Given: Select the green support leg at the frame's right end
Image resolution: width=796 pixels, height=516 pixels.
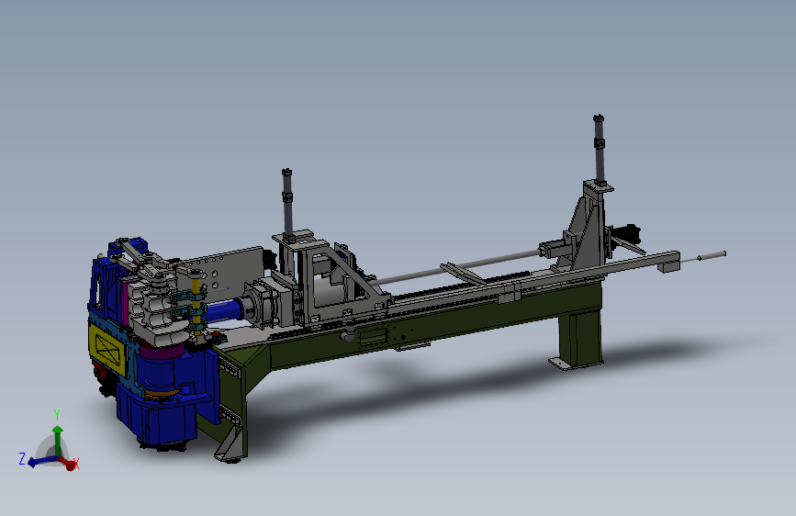Looking at the screenshot, I should 582,340.
